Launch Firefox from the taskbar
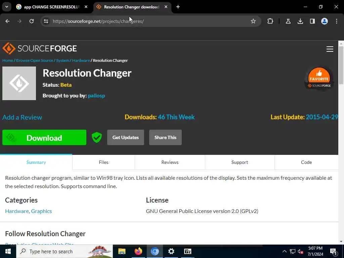The width and height of the screenshot is (344, 258). tap(138, 251)
